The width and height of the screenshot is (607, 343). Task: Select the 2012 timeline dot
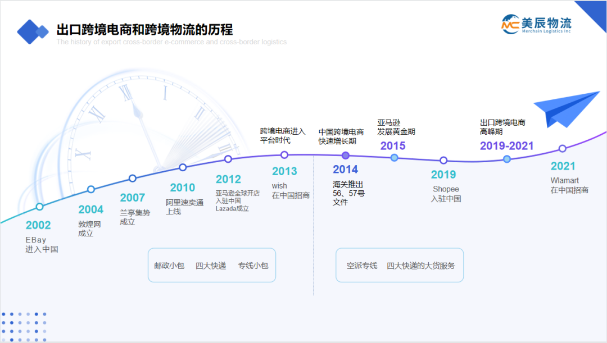pyautogui.click(x=228, y=159)
